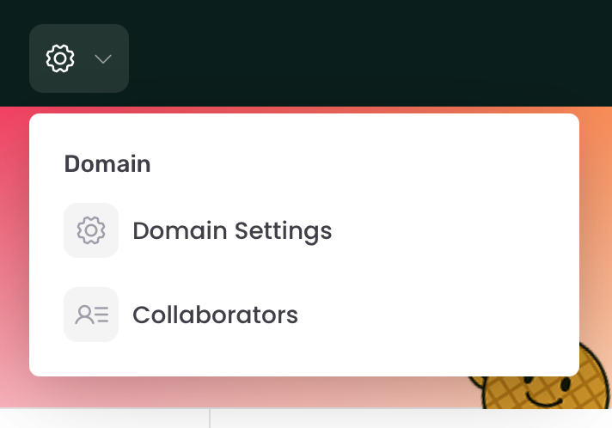The image size is (612, 428).
Task: Click the white gear icon in the header
Action: 60,58
